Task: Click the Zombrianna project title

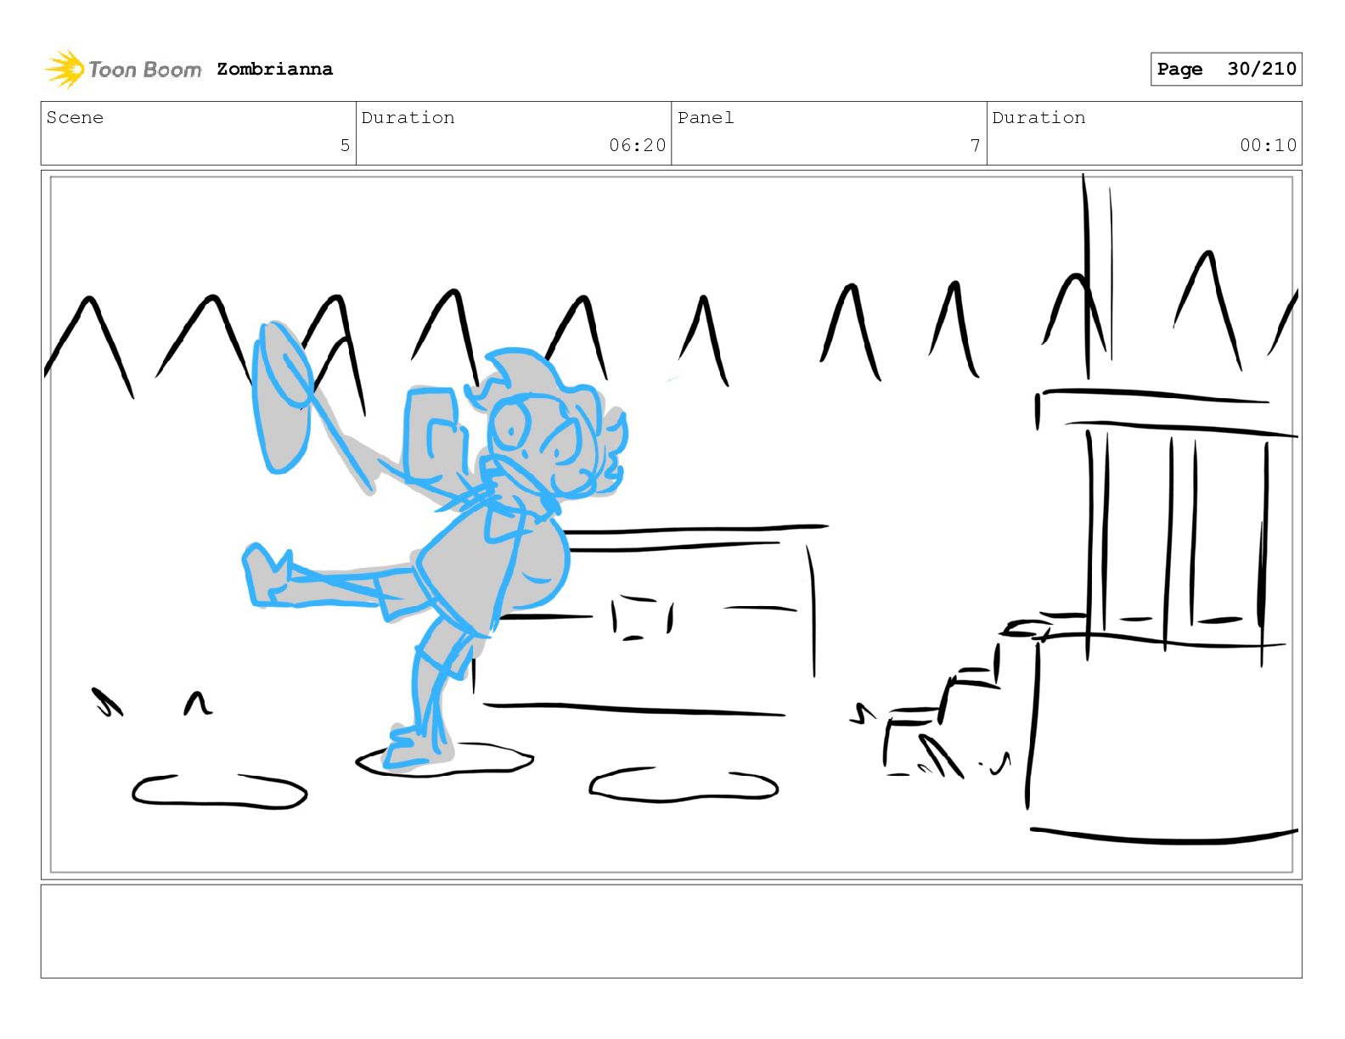Action: tap(274, 69)
